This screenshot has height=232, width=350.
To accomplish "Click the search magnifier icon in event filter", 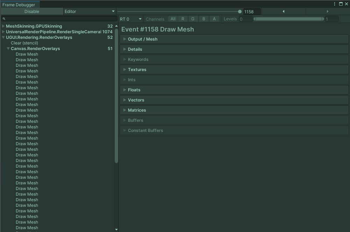I will (4, 19).
